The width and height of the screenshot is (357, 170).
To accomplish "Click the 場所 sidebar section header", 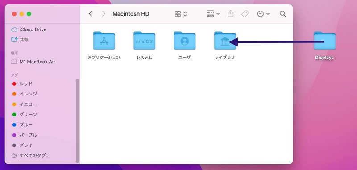I will pyautogui.click(x=14, y=53).
